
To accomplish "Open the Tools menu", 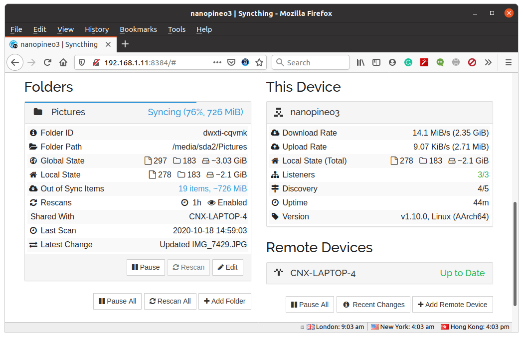I will point(176,29).
